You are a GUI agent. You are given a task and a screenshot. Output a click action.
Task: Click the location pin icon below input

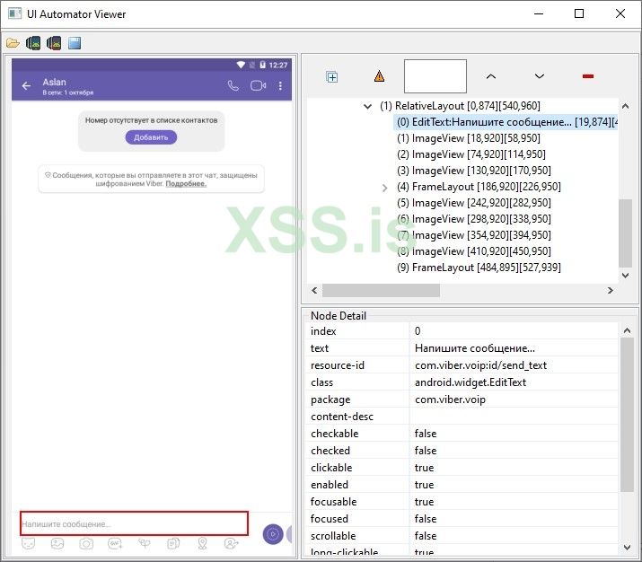[202, 543]
